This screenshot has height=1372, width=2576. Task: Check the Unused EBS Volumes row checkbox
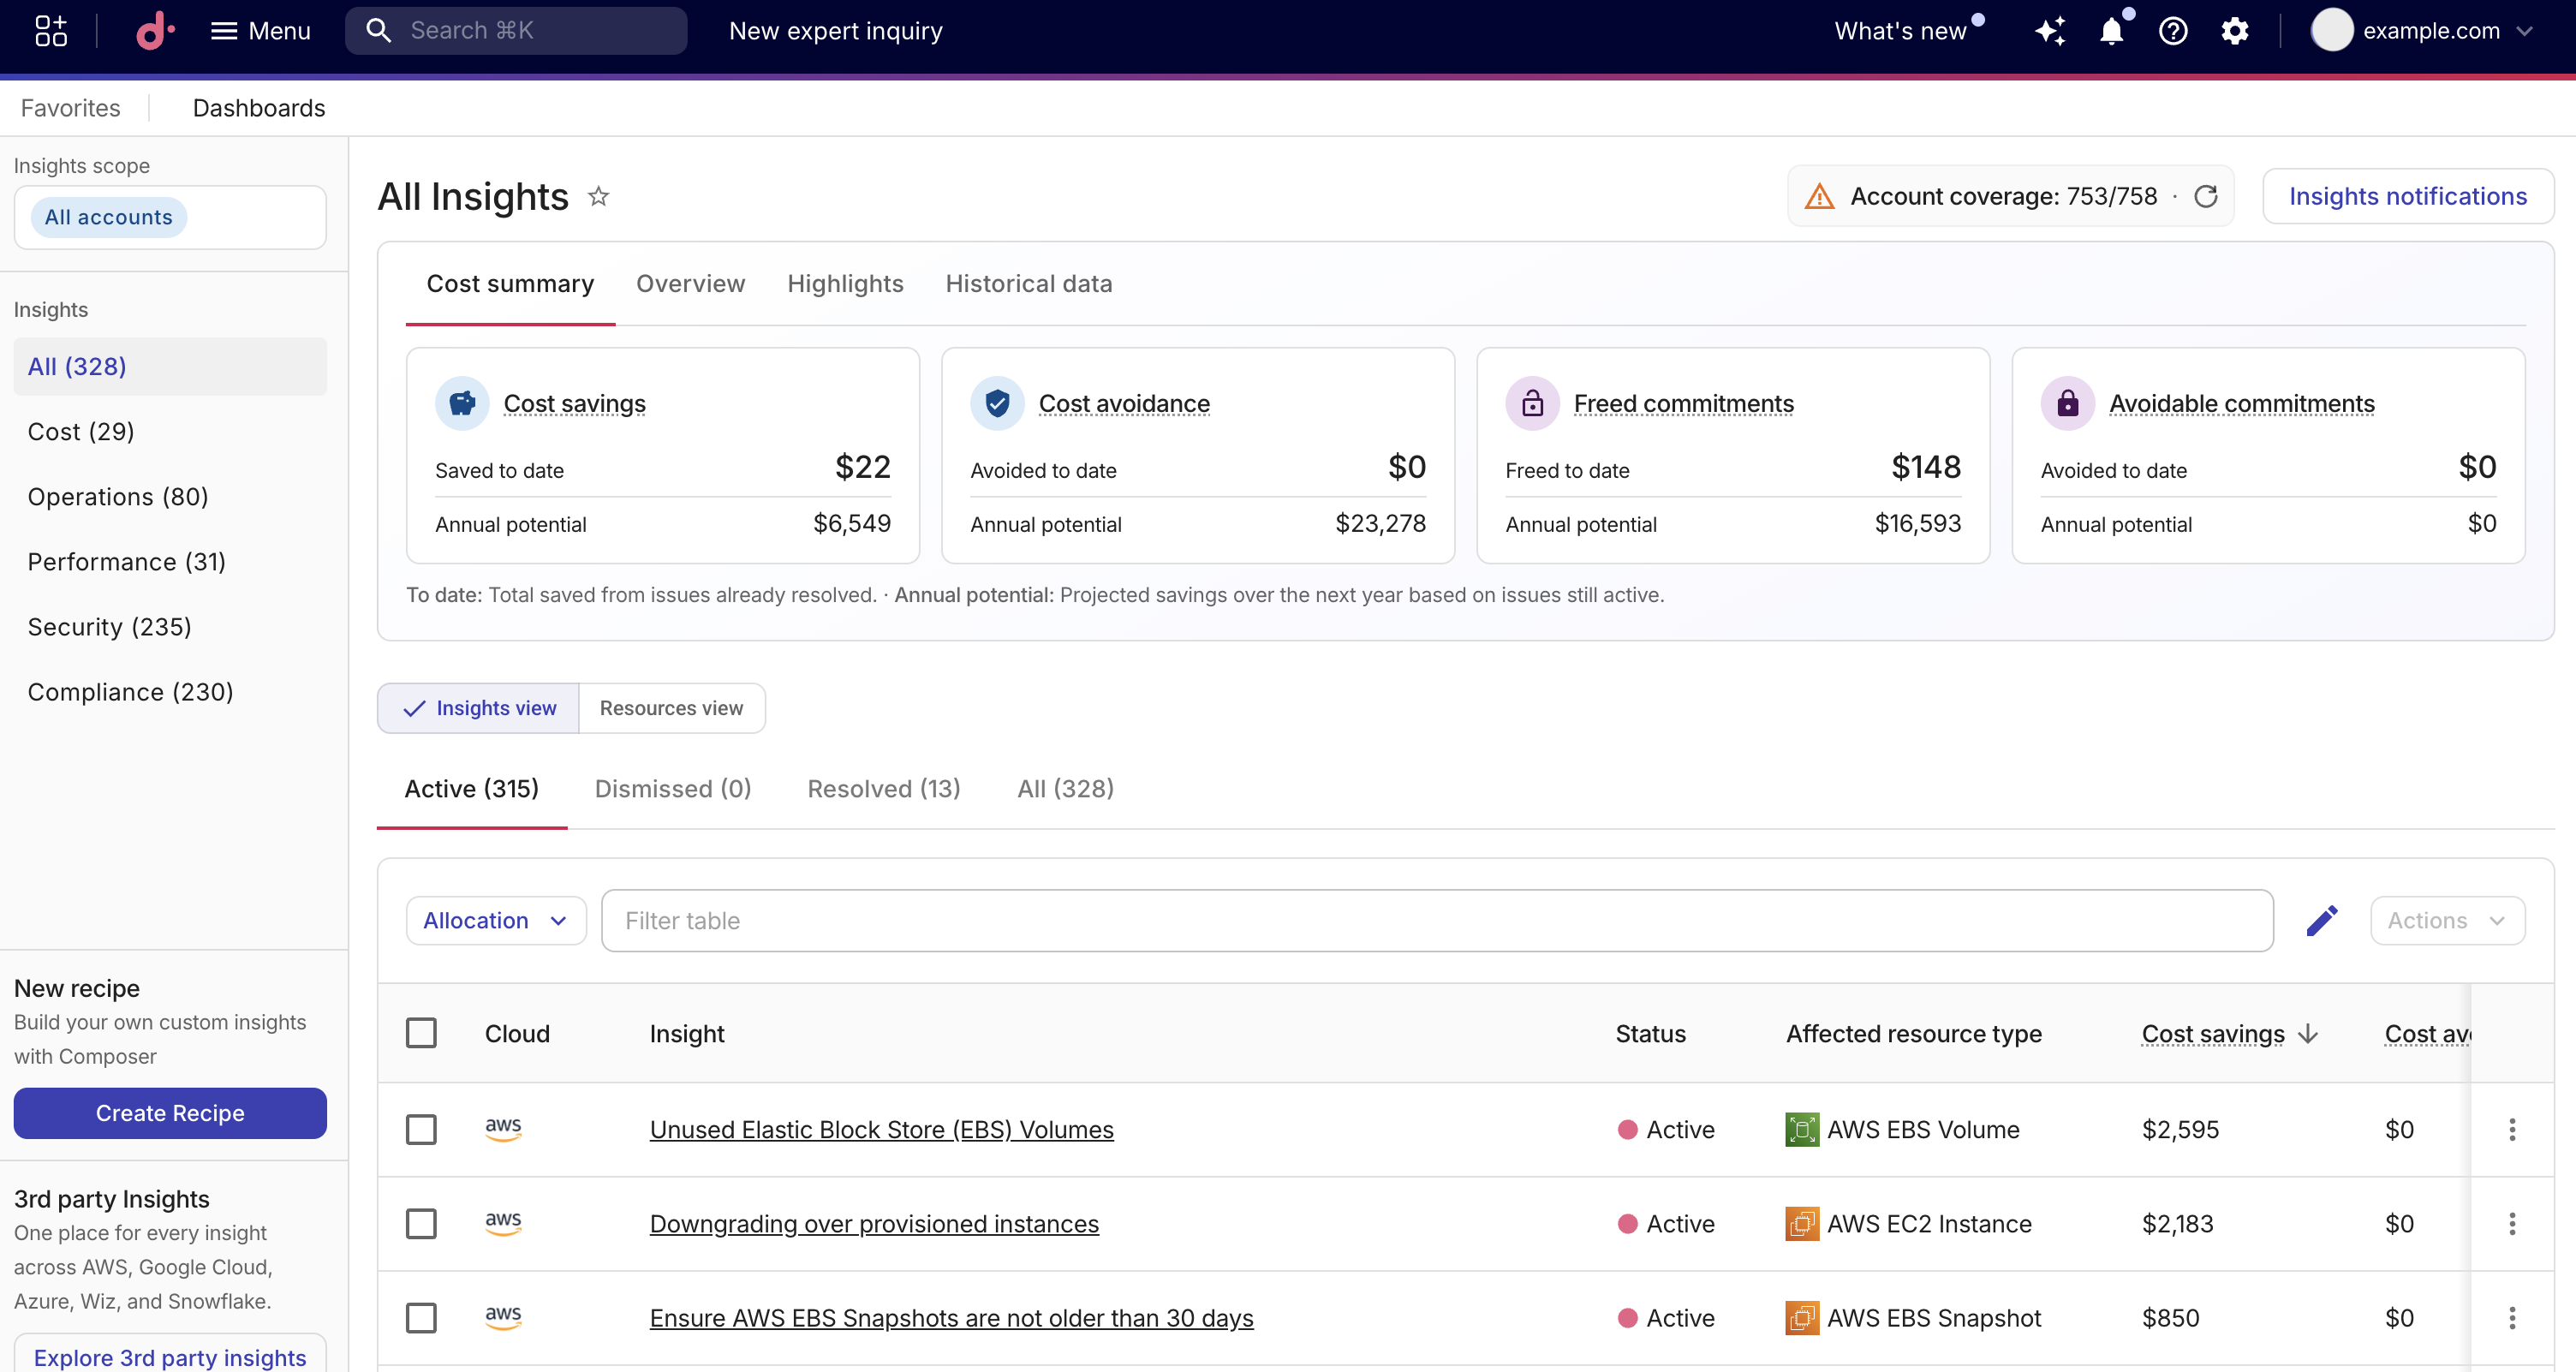coord(421,1129)
